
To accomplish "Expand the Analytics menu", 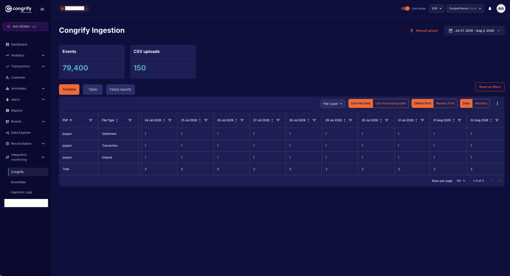I will click(x=25, y=55).
